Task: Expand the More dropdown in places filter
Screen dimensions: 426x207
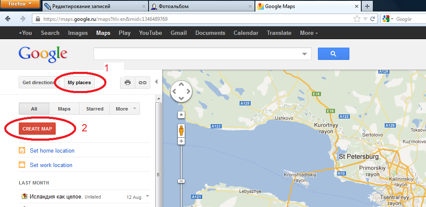Action: [125, 108]
